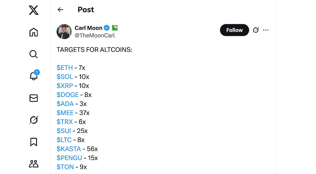The image size is (316, 174).
Task: Open the $ETH cashtag link
Action: [65, 68]
